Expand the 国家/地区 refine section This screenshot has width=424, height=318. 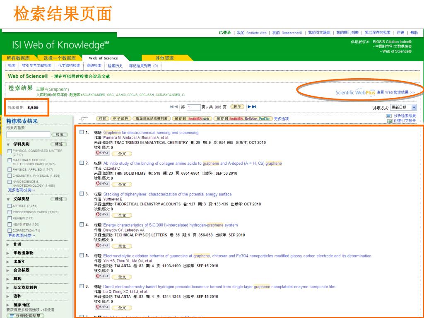tap(8, 305)
